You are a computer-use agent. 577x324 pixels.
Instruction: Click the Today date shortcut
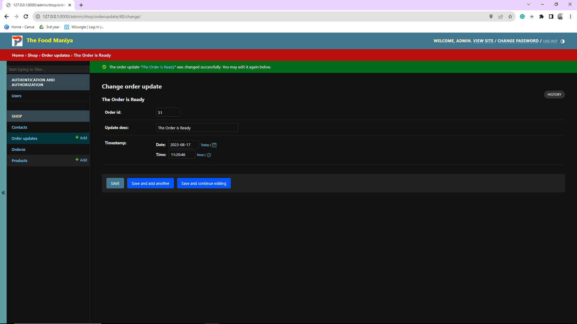[205, 145]
